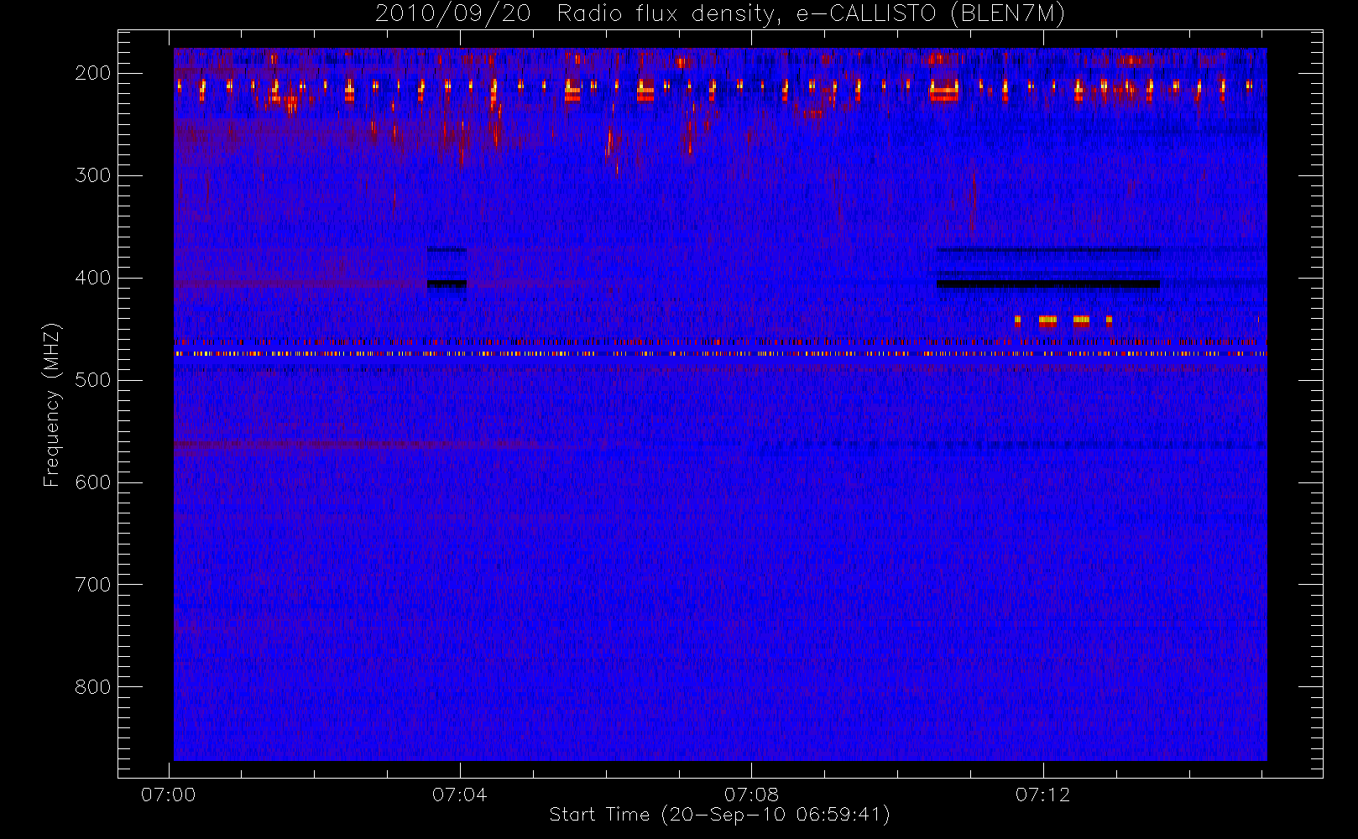Click the Frequency (MHZ) axis title
Screen dimensions: 1358x839
click(x=52, y=404)
